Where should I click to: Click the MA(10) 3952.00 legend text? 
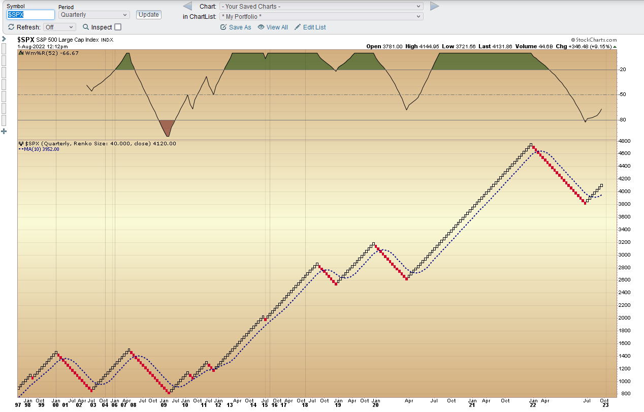(42, 149)
